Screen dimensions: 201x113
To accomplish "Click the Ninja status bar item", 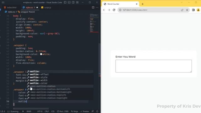I will coord(74,111).
